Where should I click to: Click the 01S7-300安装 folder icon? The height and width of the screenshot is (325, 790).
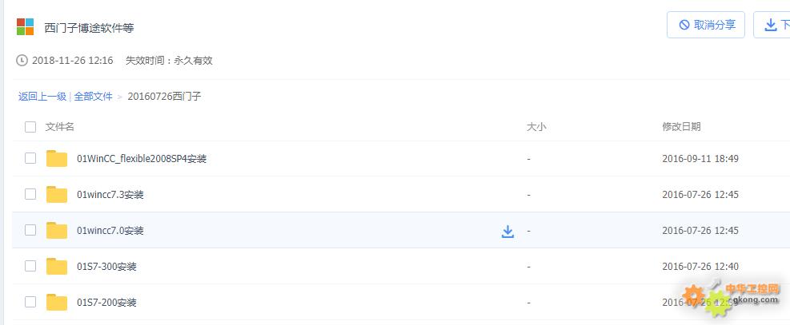(57, 266)
